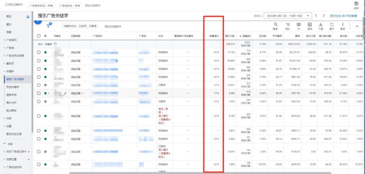
Task: Open the date range dropdown 2022年6月1日
Action: pyautogui.click(x=288, y=16)
